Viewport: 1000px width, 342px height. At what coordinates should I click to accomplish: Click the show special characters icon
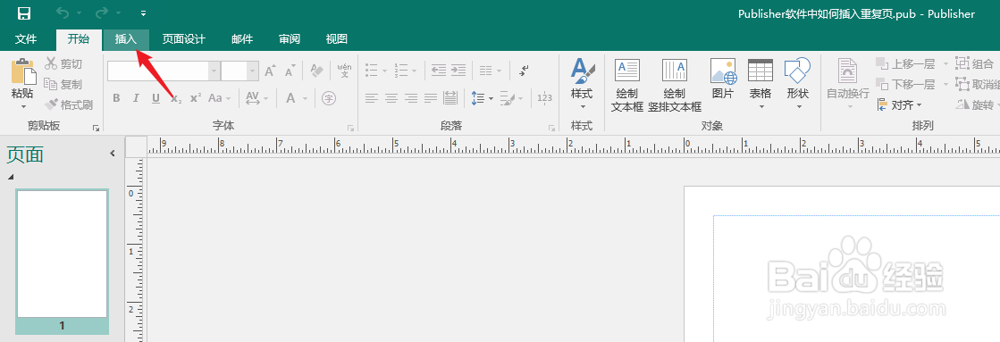(524, 71)
